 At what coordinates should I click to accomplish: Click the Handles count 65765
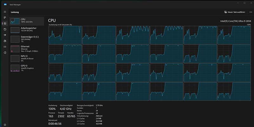71,116
